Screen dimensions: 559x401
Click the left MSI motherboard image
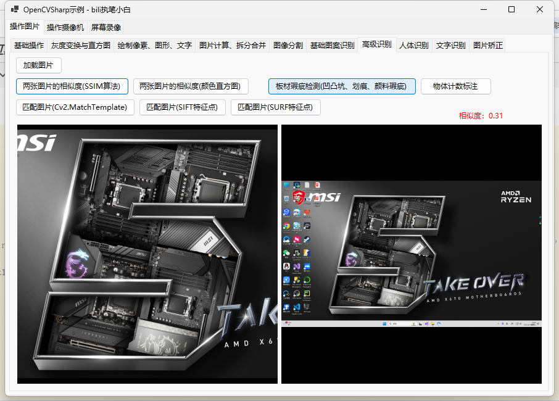146,253
